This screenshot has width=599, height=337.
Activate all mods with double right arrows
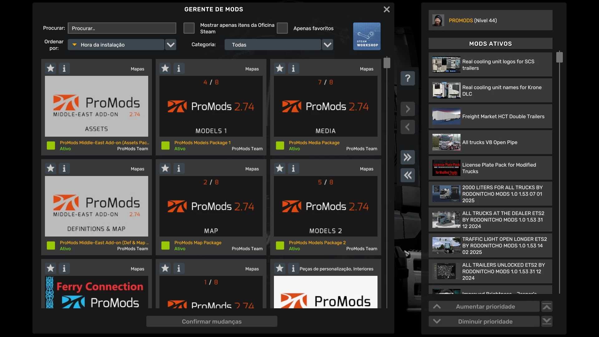[x=407, y=157]
